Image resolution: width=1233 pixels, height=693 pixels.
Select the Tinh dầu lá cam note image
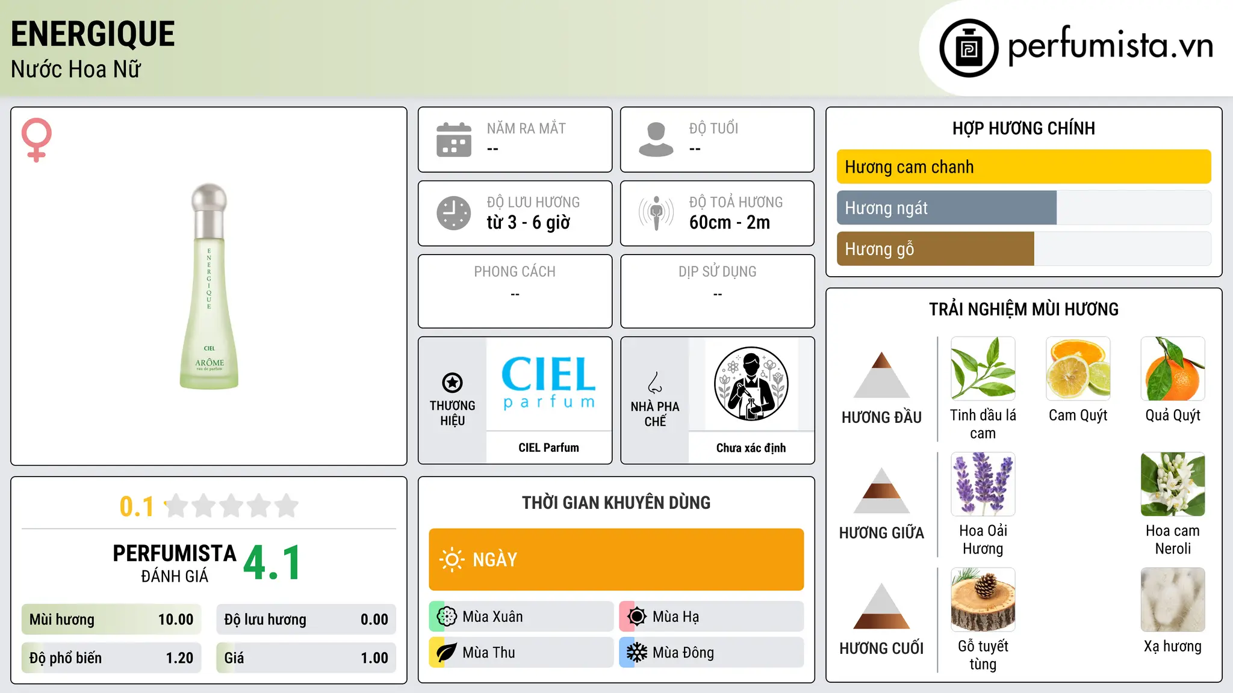pyautogui.click(x=983, y=369)
